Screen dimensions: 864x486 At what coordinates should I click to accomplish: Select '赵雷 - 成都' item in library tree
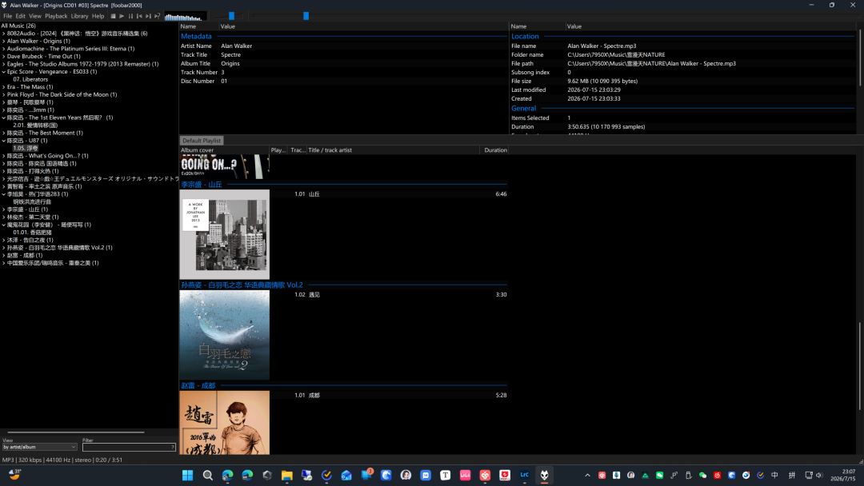(24, 255)
